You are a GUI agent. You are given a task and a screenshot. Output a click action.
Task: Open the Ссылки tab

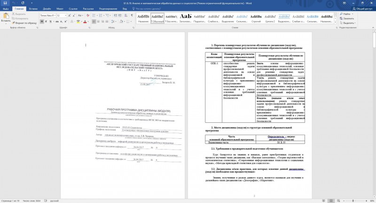pos(73,9)
